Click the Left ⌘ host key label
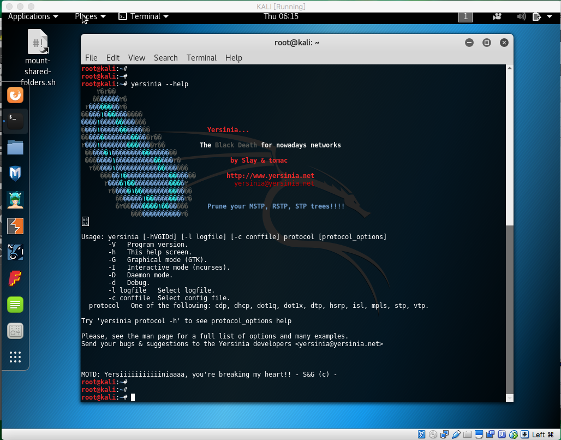Screen dimensions: 561x440 pyautogui.click(x=543, y=435)
